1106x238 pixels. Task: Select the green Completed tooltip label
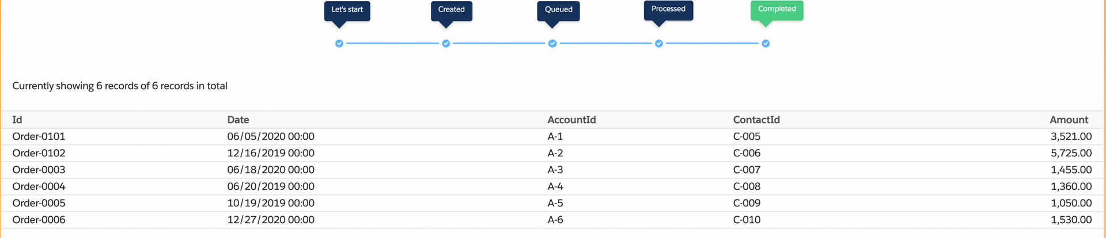click(777, 9)
